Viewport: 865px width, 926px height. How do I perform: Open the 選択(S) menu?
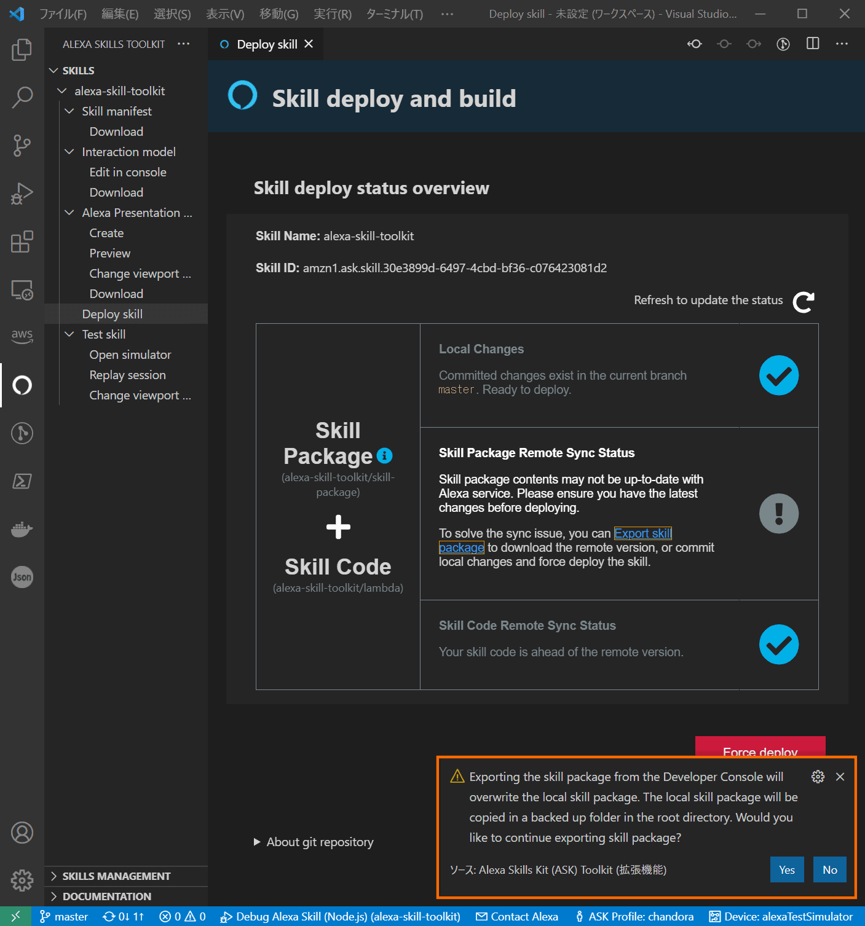click(x=172, y=14)
